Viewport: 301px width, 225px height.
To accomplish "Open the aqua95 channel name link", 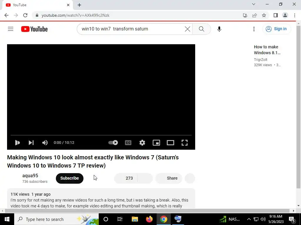I will click(30, 175).
